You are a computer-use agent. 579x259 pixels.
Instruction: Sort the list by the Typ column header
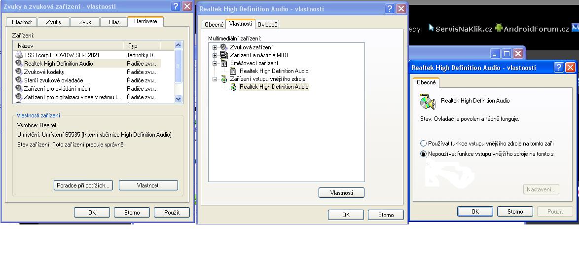(142, 46)
